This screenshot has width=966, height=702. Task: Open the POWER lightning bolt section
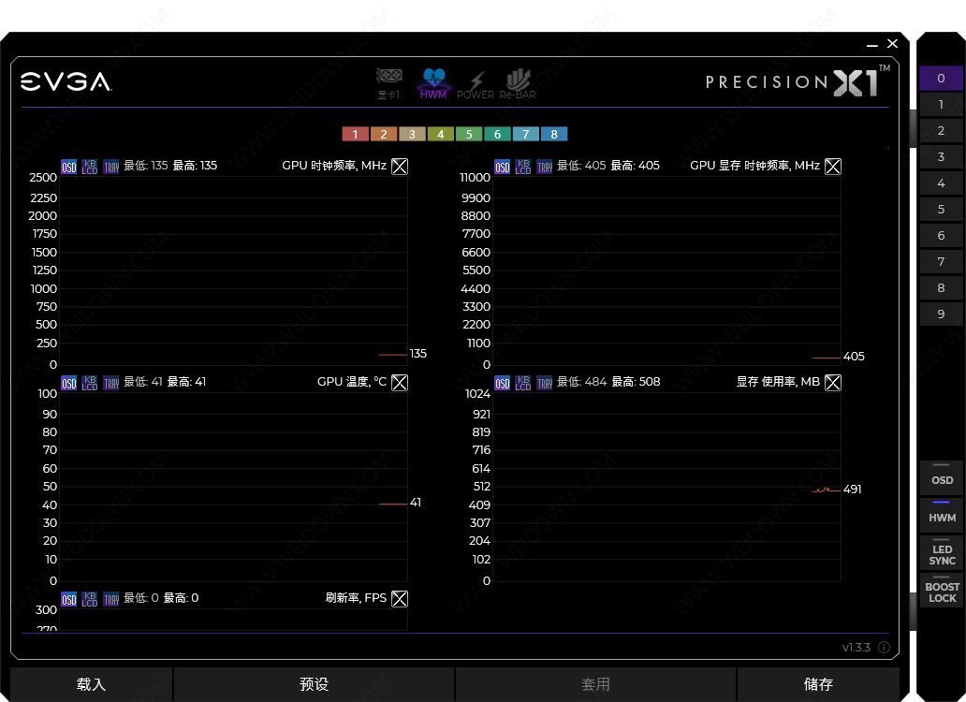(x=476, y=83)
